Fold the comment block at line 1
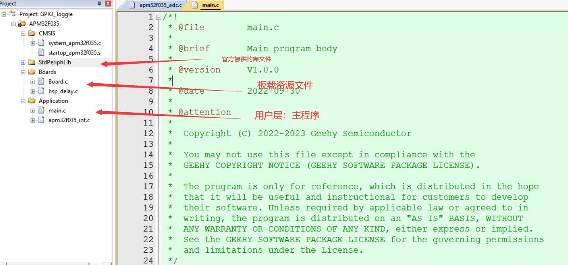Image resolution: width=568 pixels, height=265 pixels. click(x=158, y=17)
